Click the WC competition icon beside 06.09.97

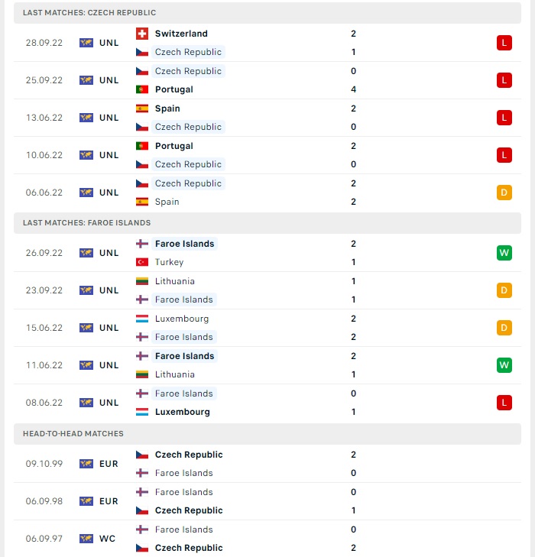pyautogui.click(x=86, y=539)
